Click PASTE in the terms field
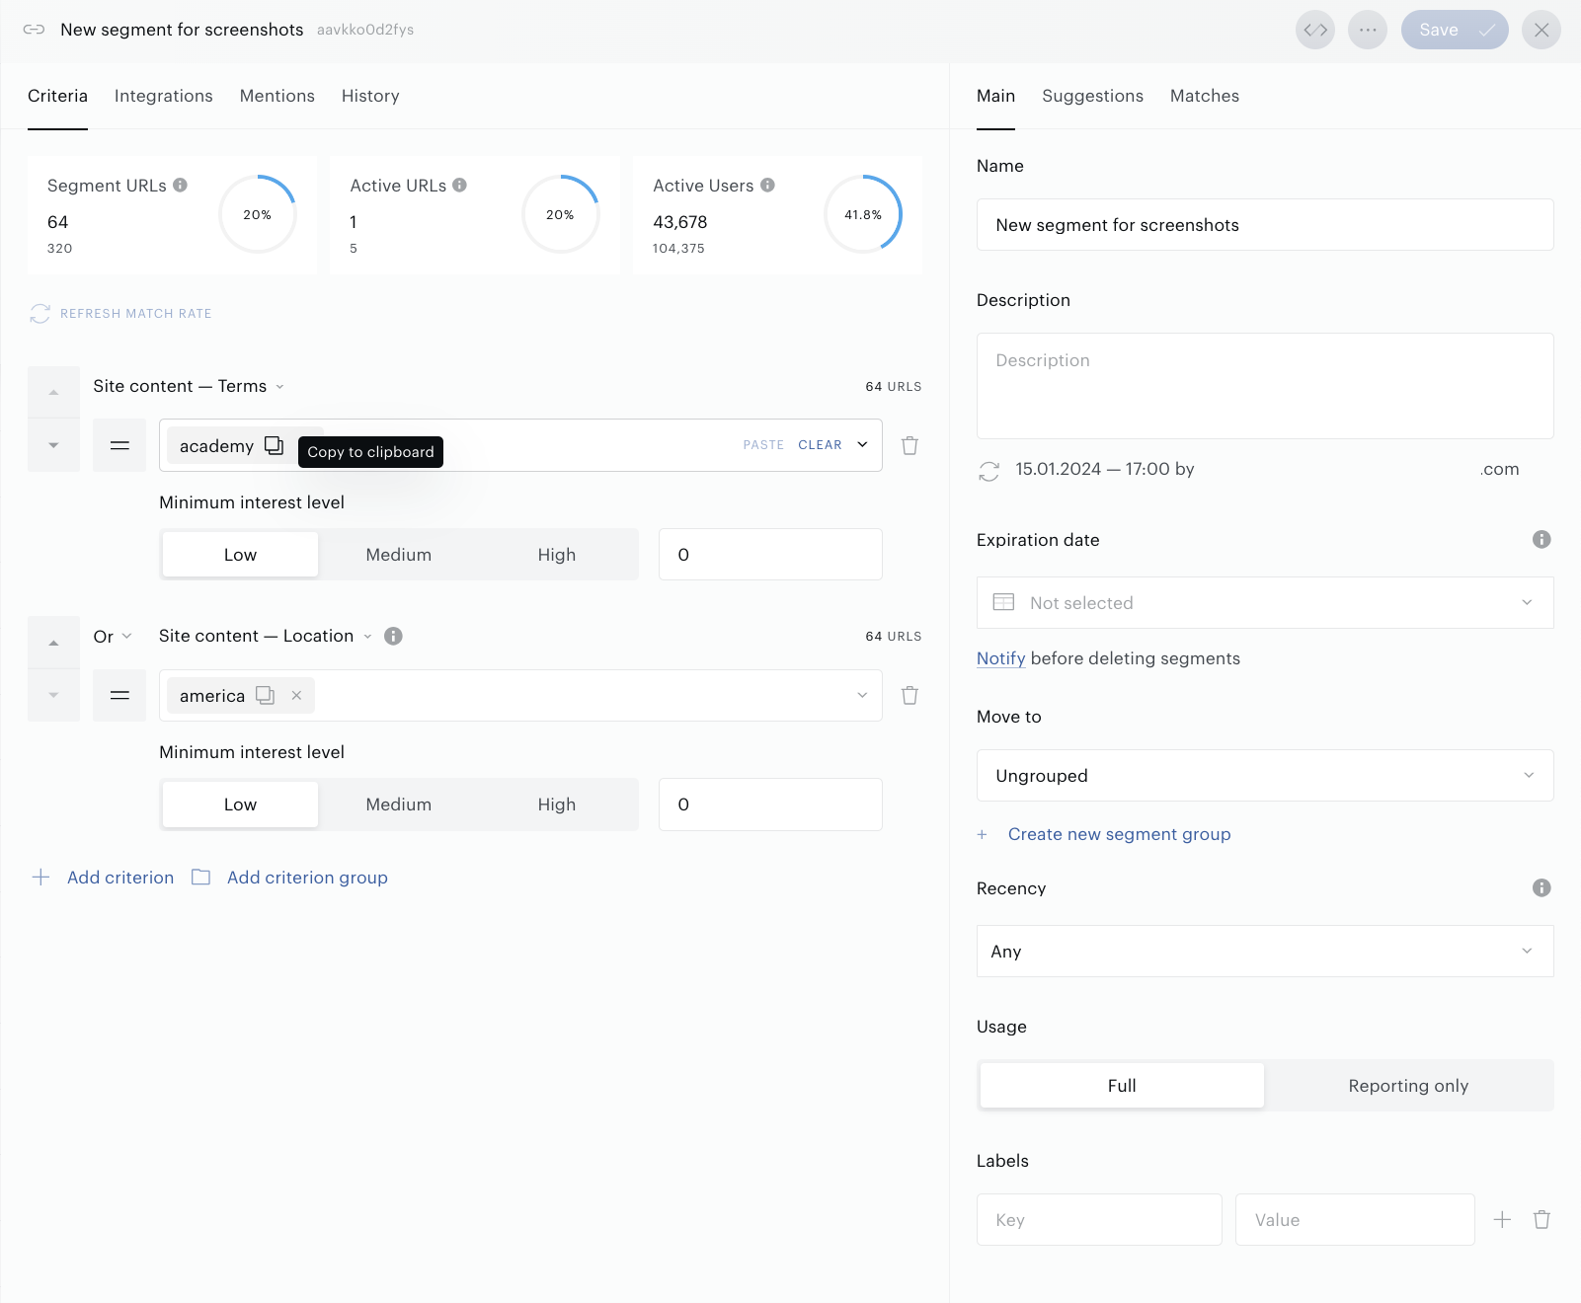This screenshot has width=1581, height=1303. coord(763,445)
